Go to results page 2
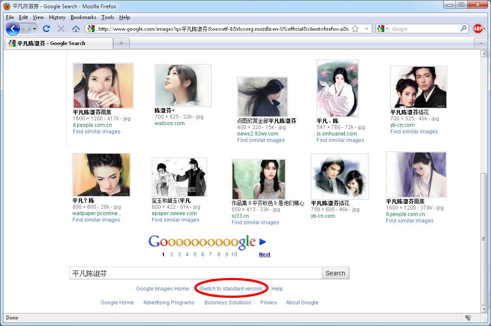 click(171, 255)
